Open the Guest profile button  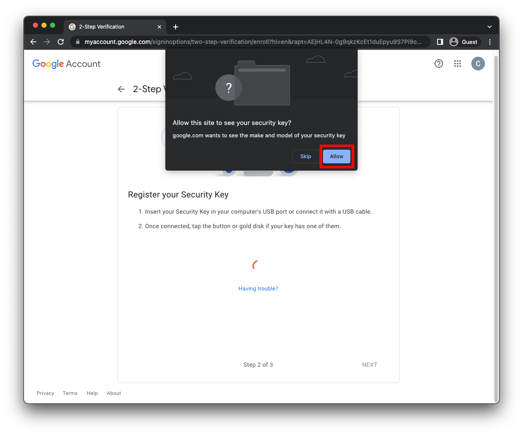coord(464,42)
